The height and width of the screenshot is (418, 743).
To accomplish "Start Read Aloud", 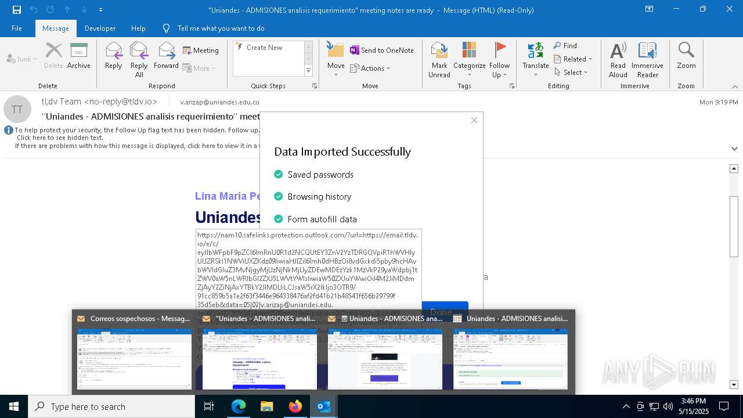I will 618,60.
